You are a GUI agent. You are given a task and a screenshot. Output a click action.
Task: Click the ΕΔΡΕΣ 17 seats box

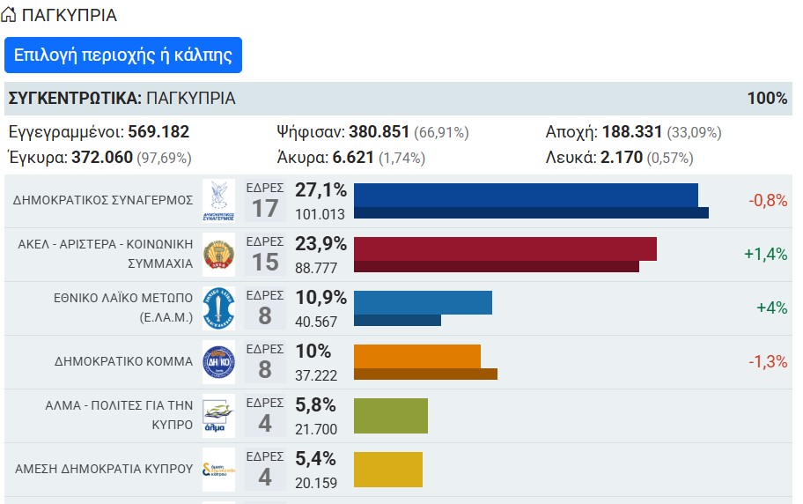pyautogui.click(x=265, y=201)
